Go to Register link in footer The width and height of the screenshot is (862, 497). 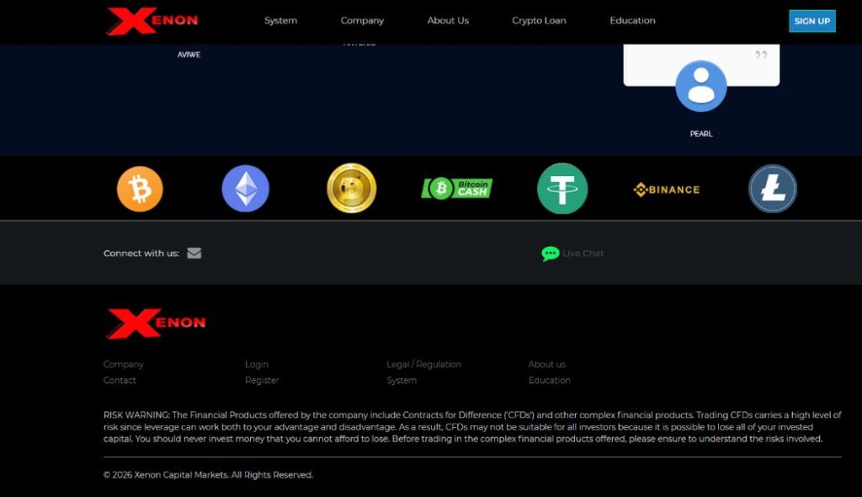click(262, 381)
